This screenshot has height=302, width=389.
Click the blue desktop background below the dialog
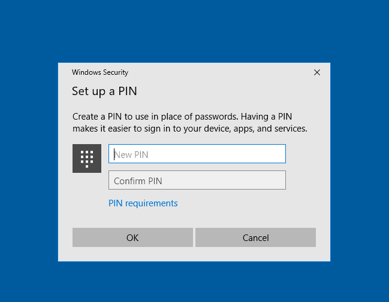click(x=194, y=282)
